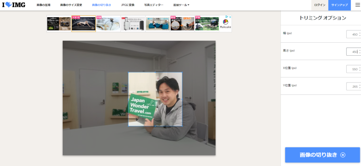Click the iLoveIMG logo

[x=14, y=5]
